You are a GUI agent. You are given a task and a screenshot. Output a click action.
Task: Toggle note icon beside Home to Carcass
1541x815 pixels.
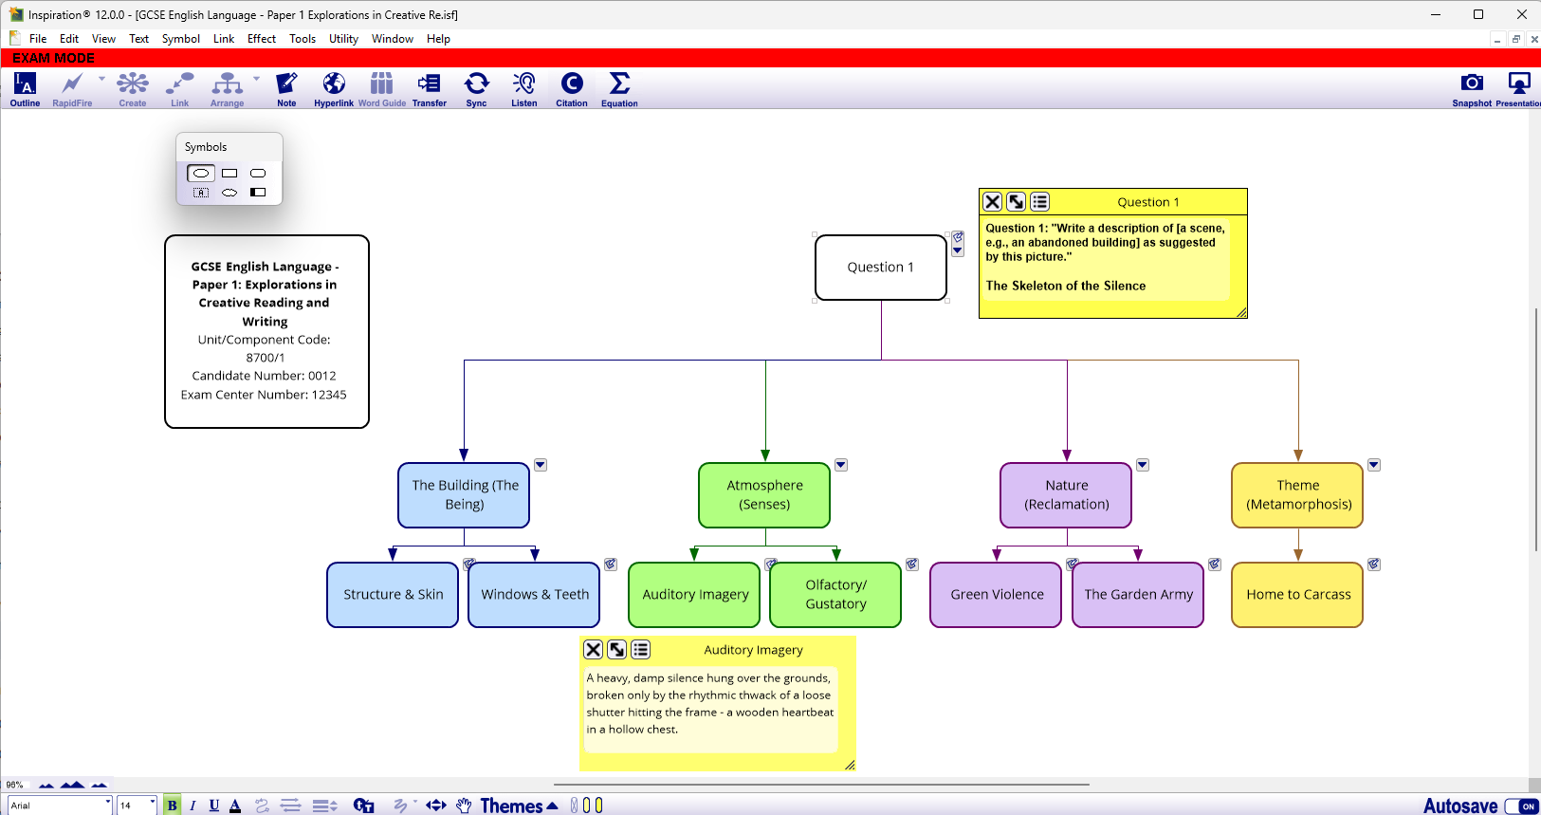(1374, 565)
